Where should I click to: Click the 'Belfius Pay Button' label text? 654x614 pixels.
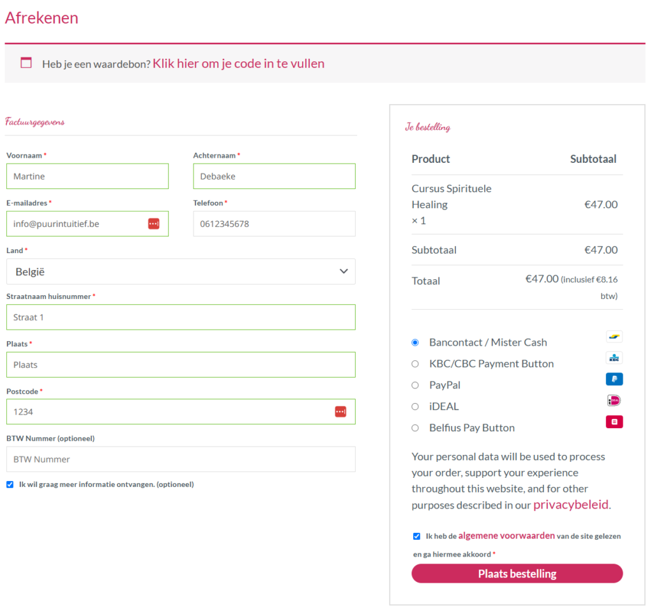(472, 427)
